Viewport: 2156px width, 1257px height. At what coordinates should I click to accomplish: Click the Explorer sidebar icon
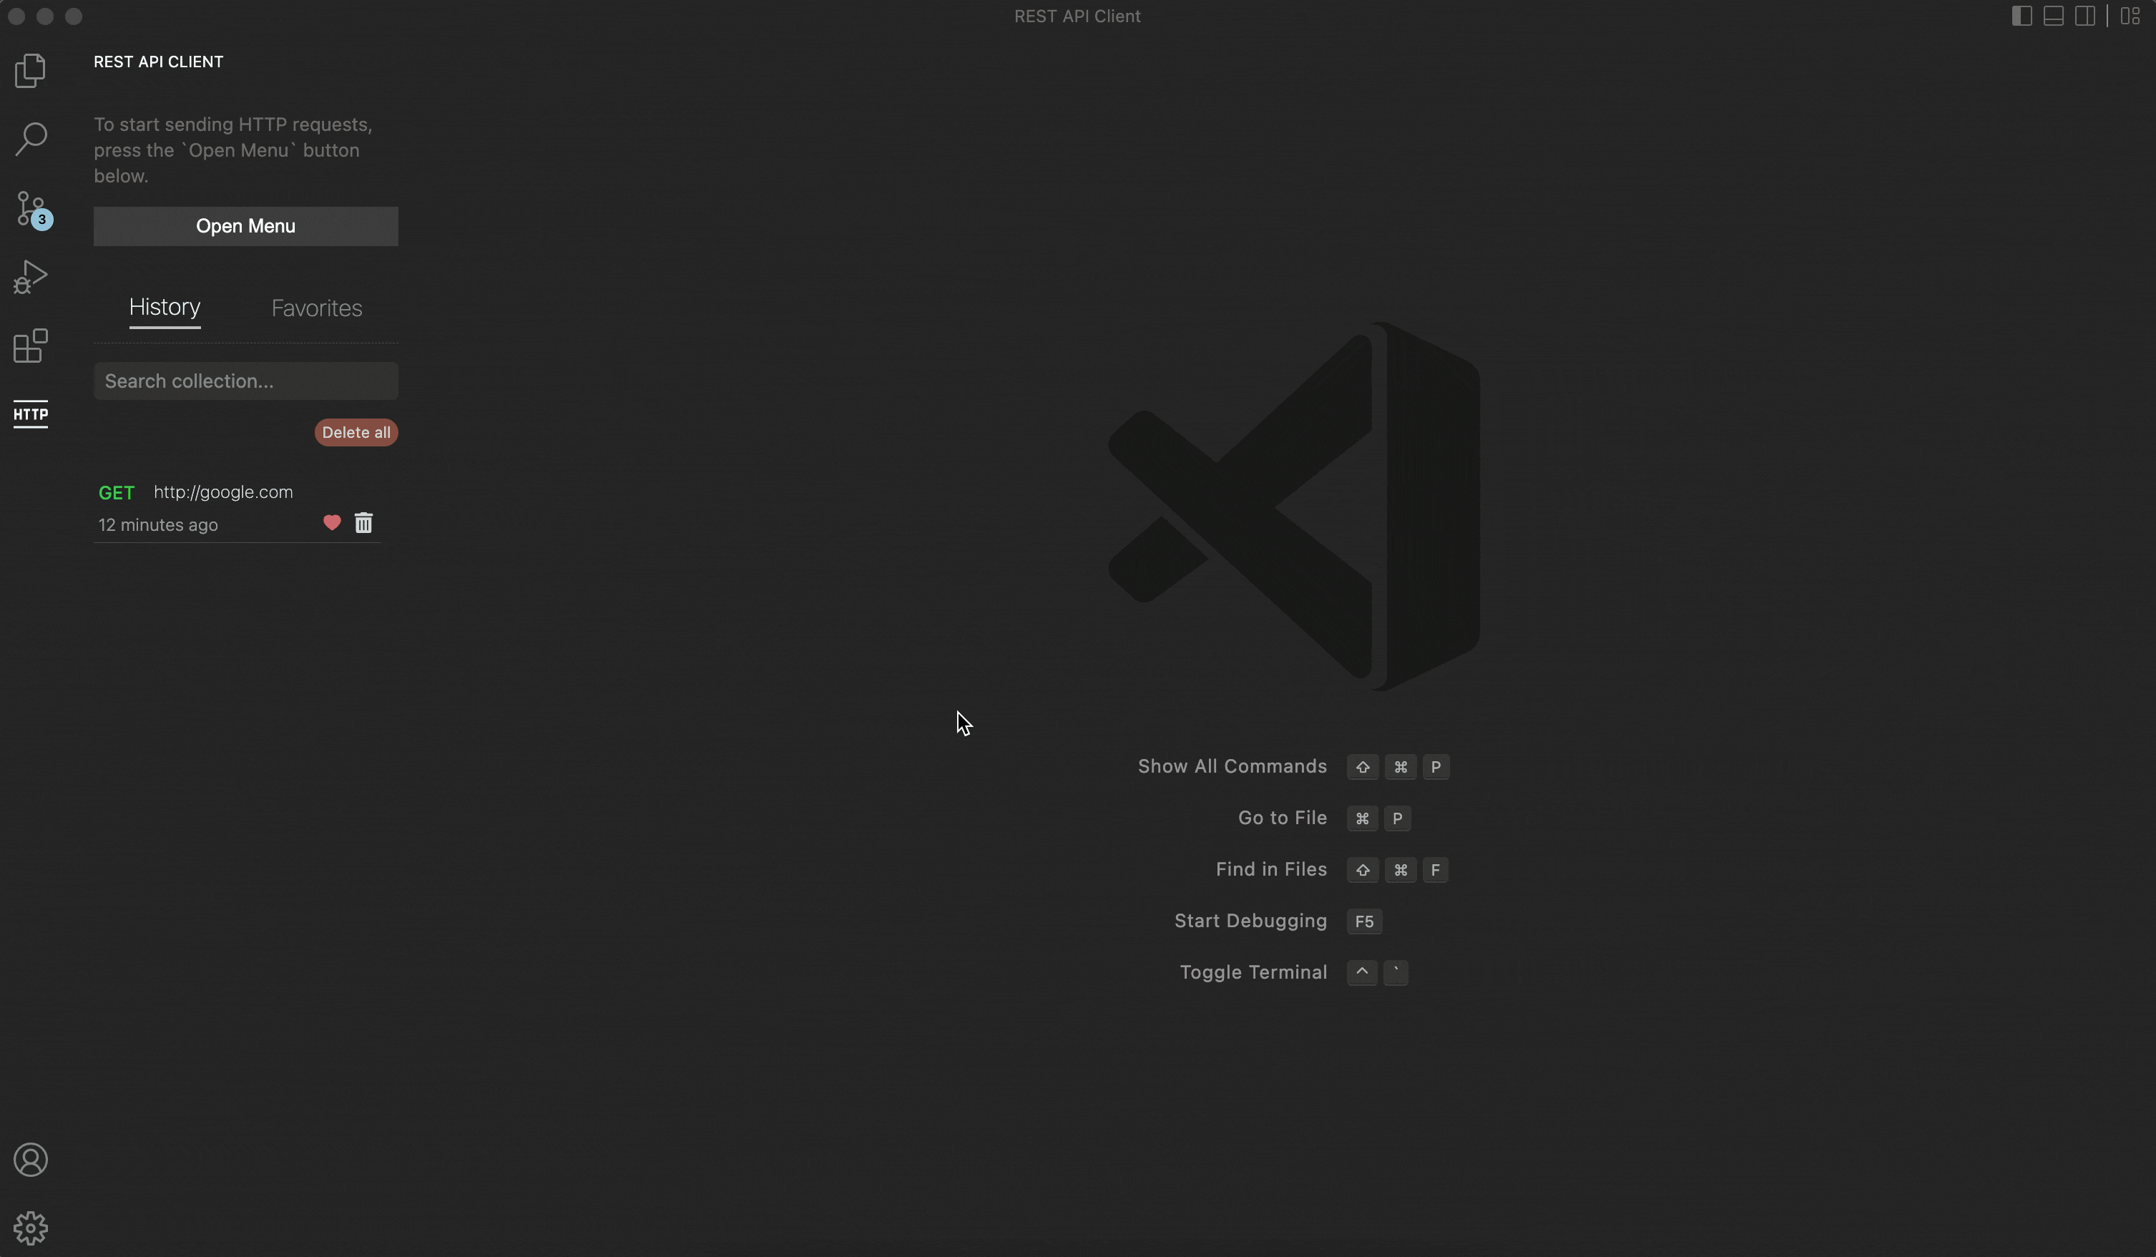click(x=30, y=70)
